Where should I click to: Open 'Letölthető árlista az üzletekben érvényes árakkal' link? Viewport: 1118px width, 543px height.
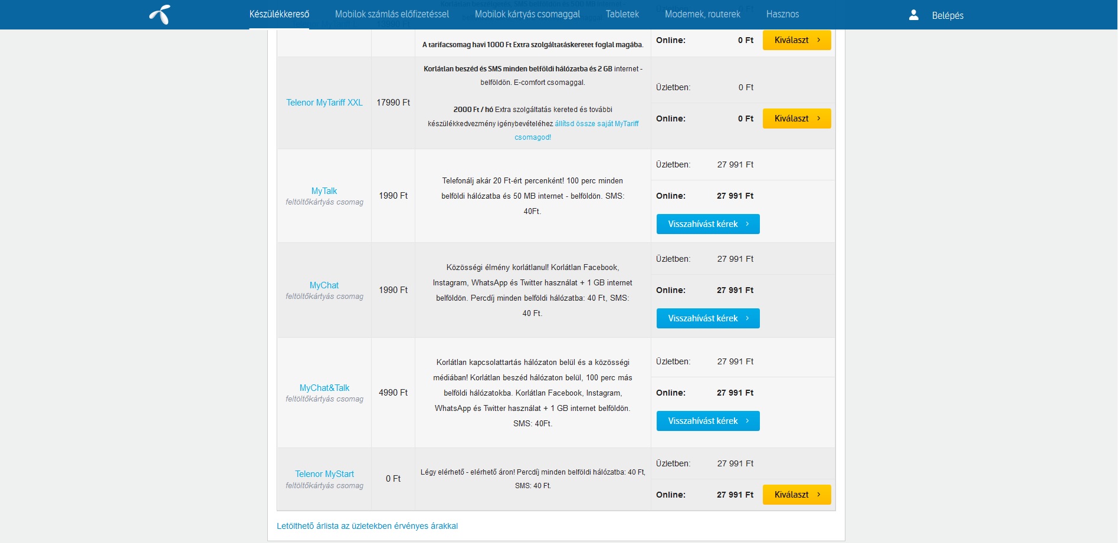367,526
